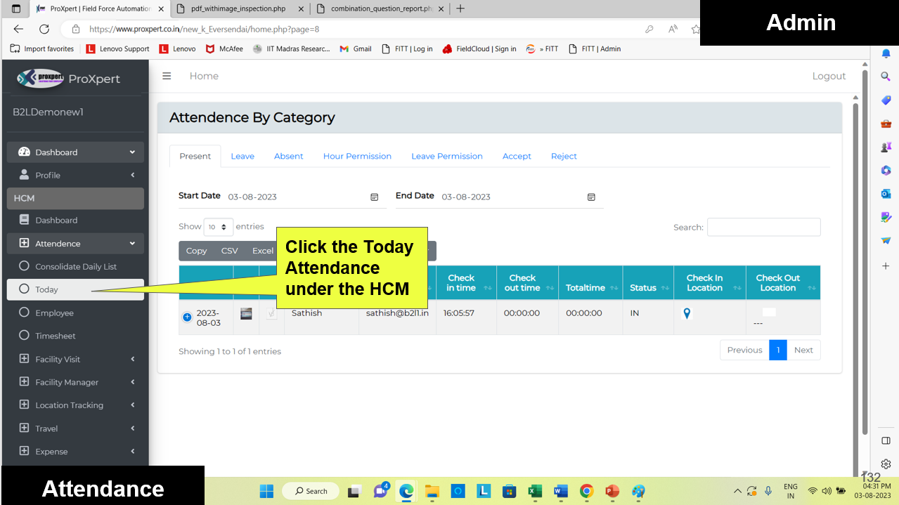Toggle sidebar with hamburger menu icon
Viewport: 899px width, 505px height.
coord(167,76)
